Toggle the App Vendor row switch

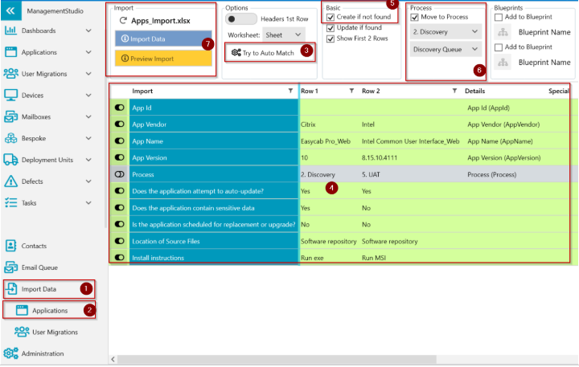point(120,124)
